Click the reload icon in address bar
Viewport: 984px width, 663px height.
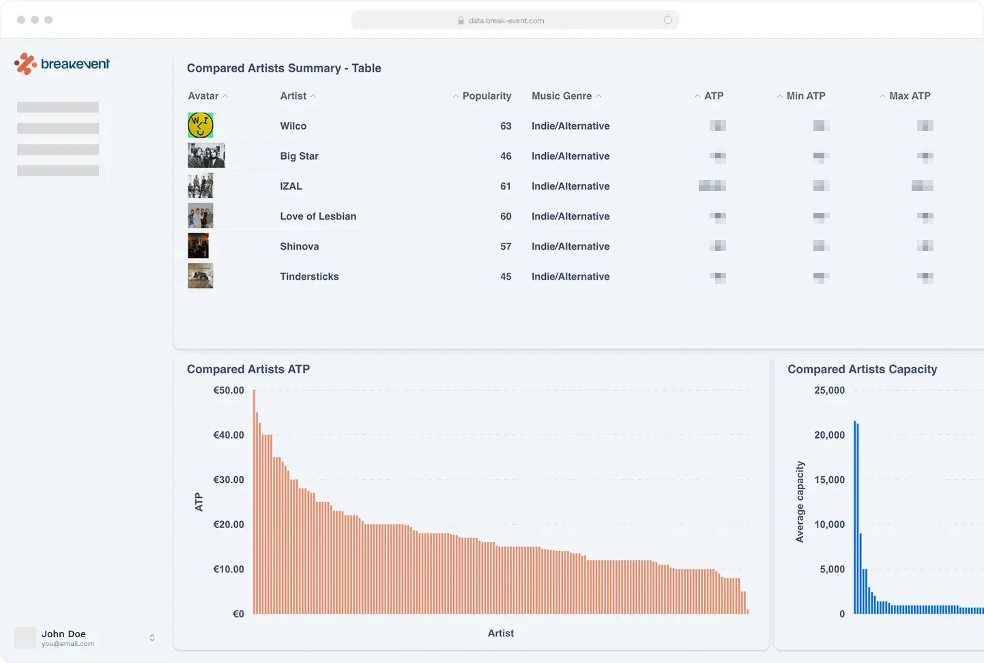[x=667, y=20]
